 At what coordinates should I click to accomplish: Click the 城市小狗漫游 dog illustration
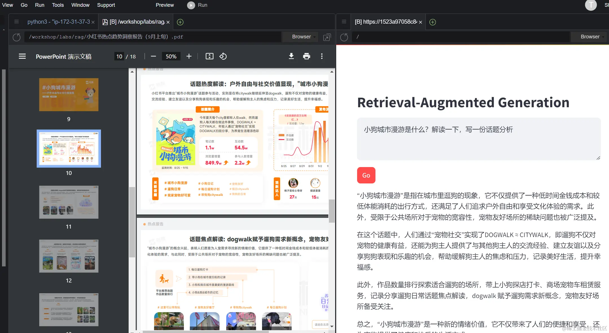(x=176, y=139)
